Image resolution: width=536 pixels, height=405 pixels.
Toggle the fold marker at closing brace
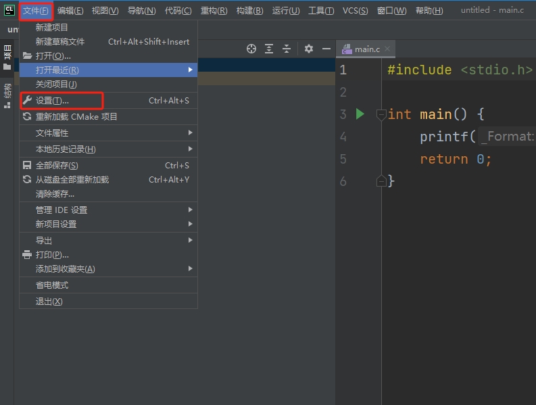tap(381, 181)
